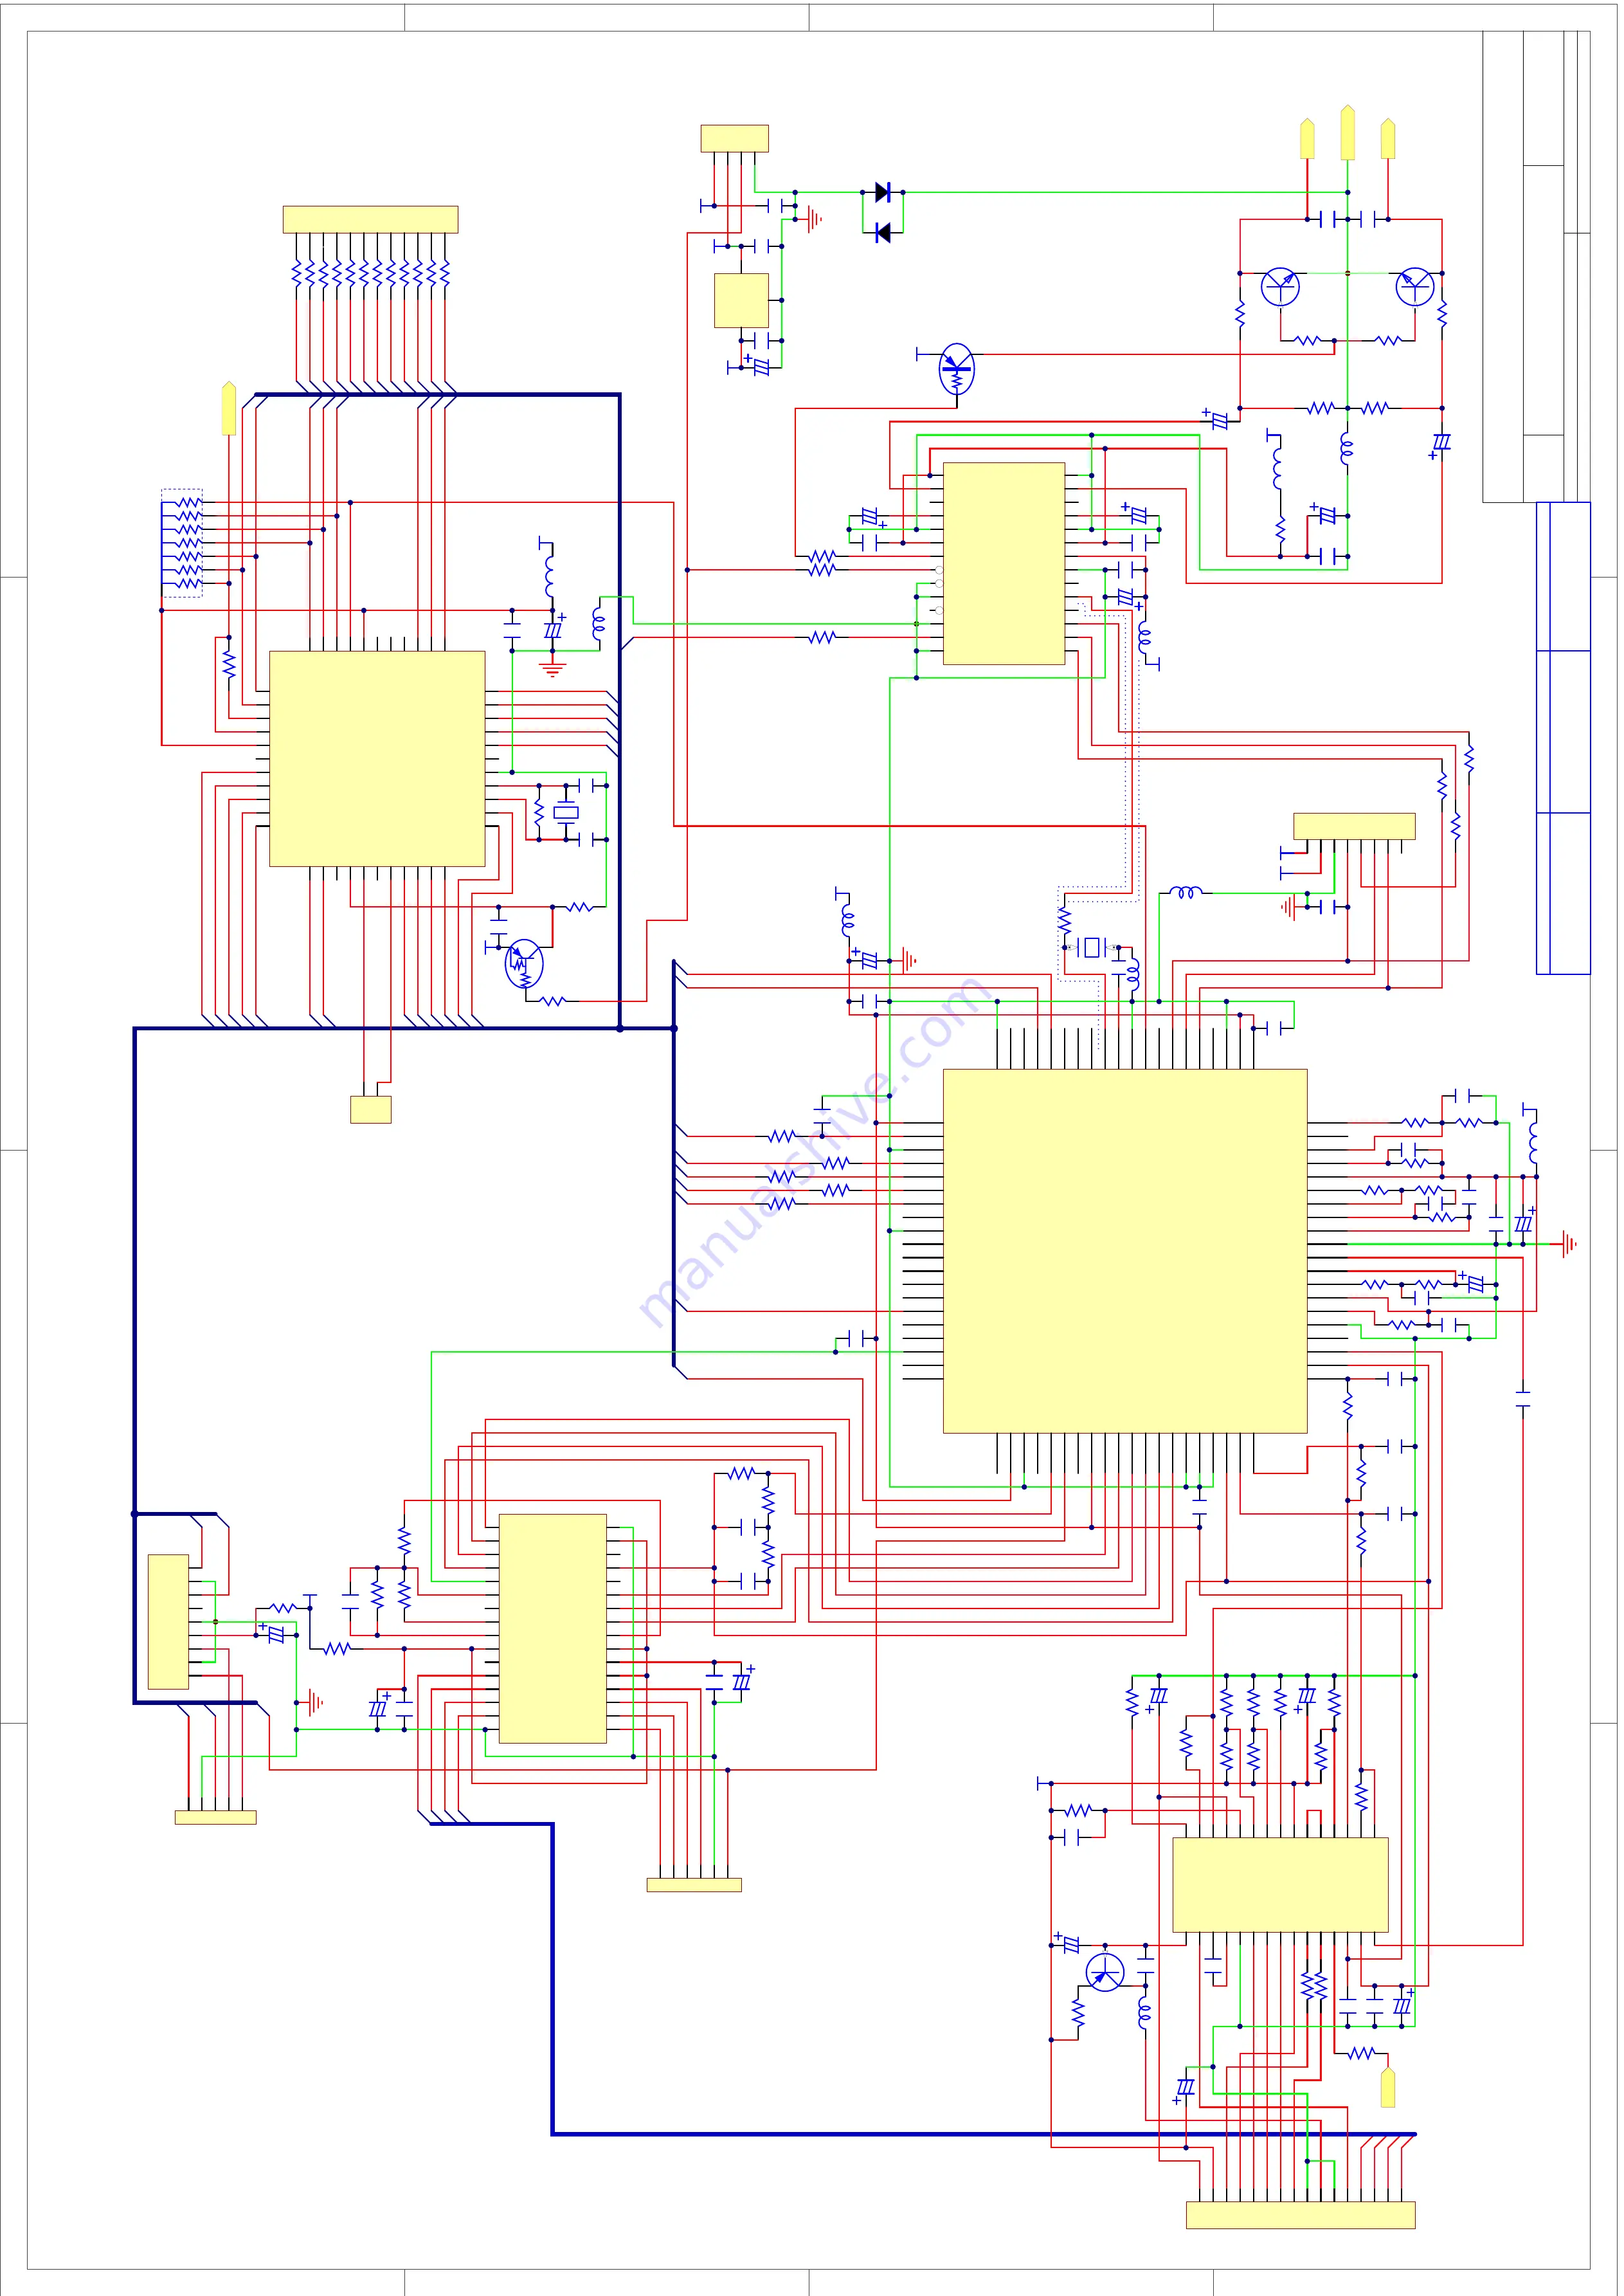1624x2296 pixels.
Task: Select the transistor under the left square IC
Action: click(524, 965)
